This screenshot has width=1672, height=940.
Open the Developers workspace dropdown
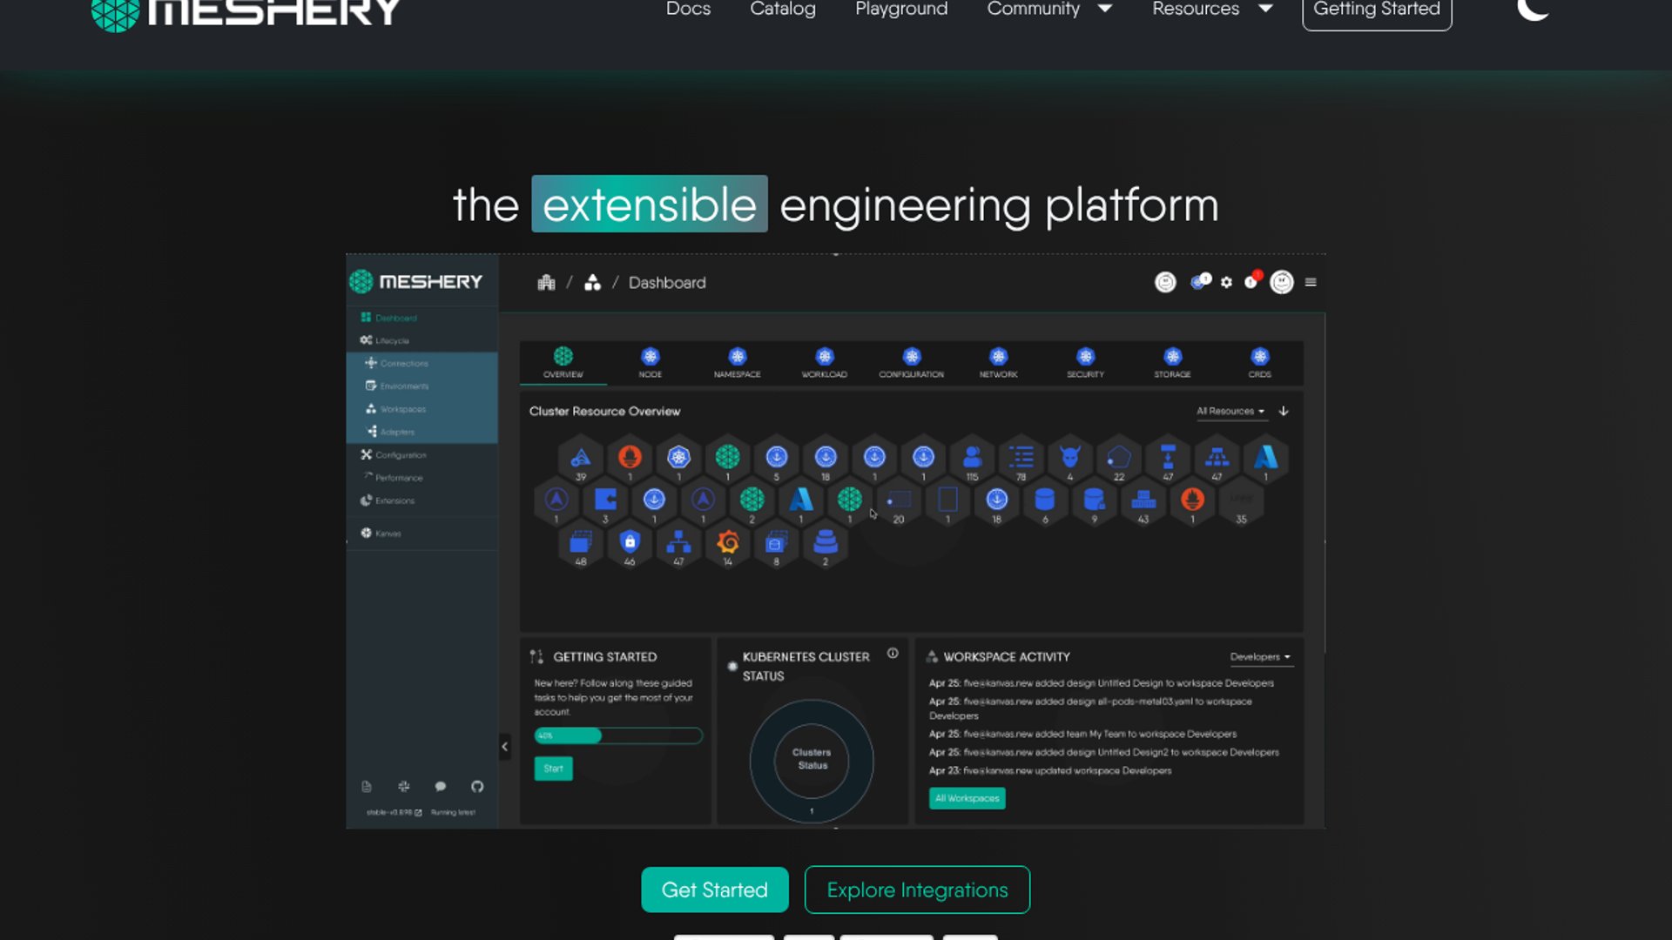(1260, 657)
